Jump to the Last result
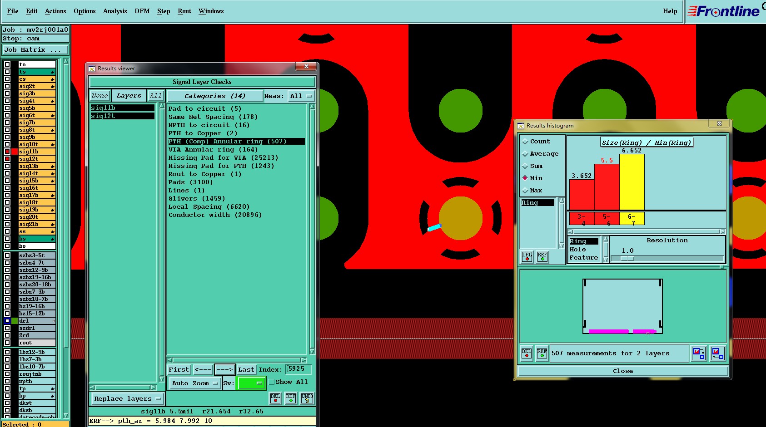The image size is (766, 427). point(246,370)
